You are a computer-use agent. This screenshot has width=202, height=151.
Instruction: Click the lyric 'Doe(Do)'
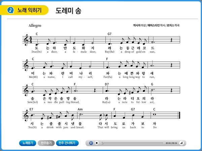coord(37,52)
